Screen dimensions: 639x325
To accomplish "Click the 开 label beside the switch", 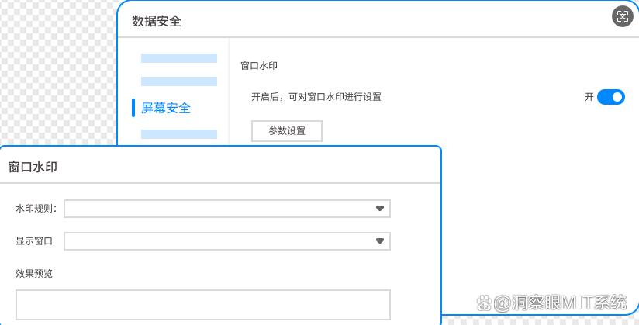I will (589, 97).
